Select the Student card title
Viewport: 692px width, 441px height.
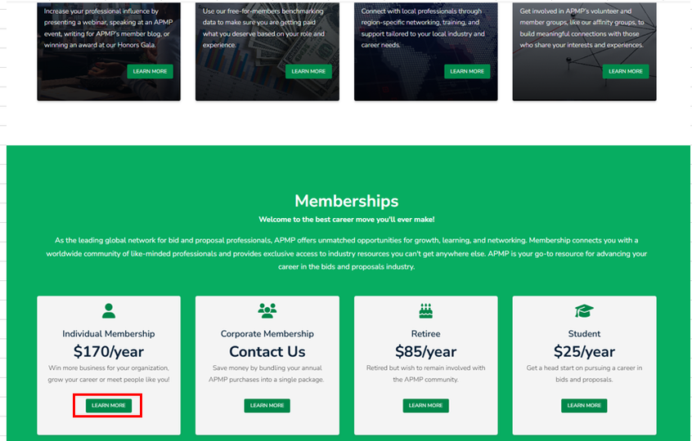click(x=584, y=334)
